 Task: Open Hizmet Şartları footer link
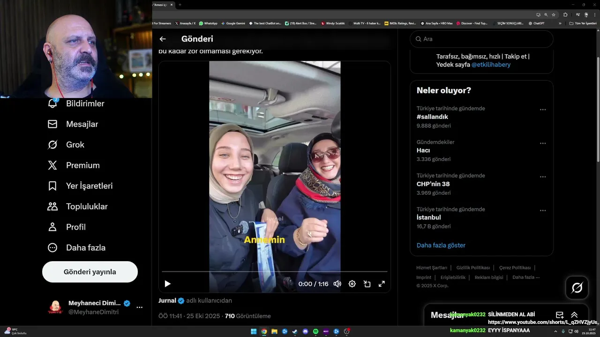click(x=432, y=268)
